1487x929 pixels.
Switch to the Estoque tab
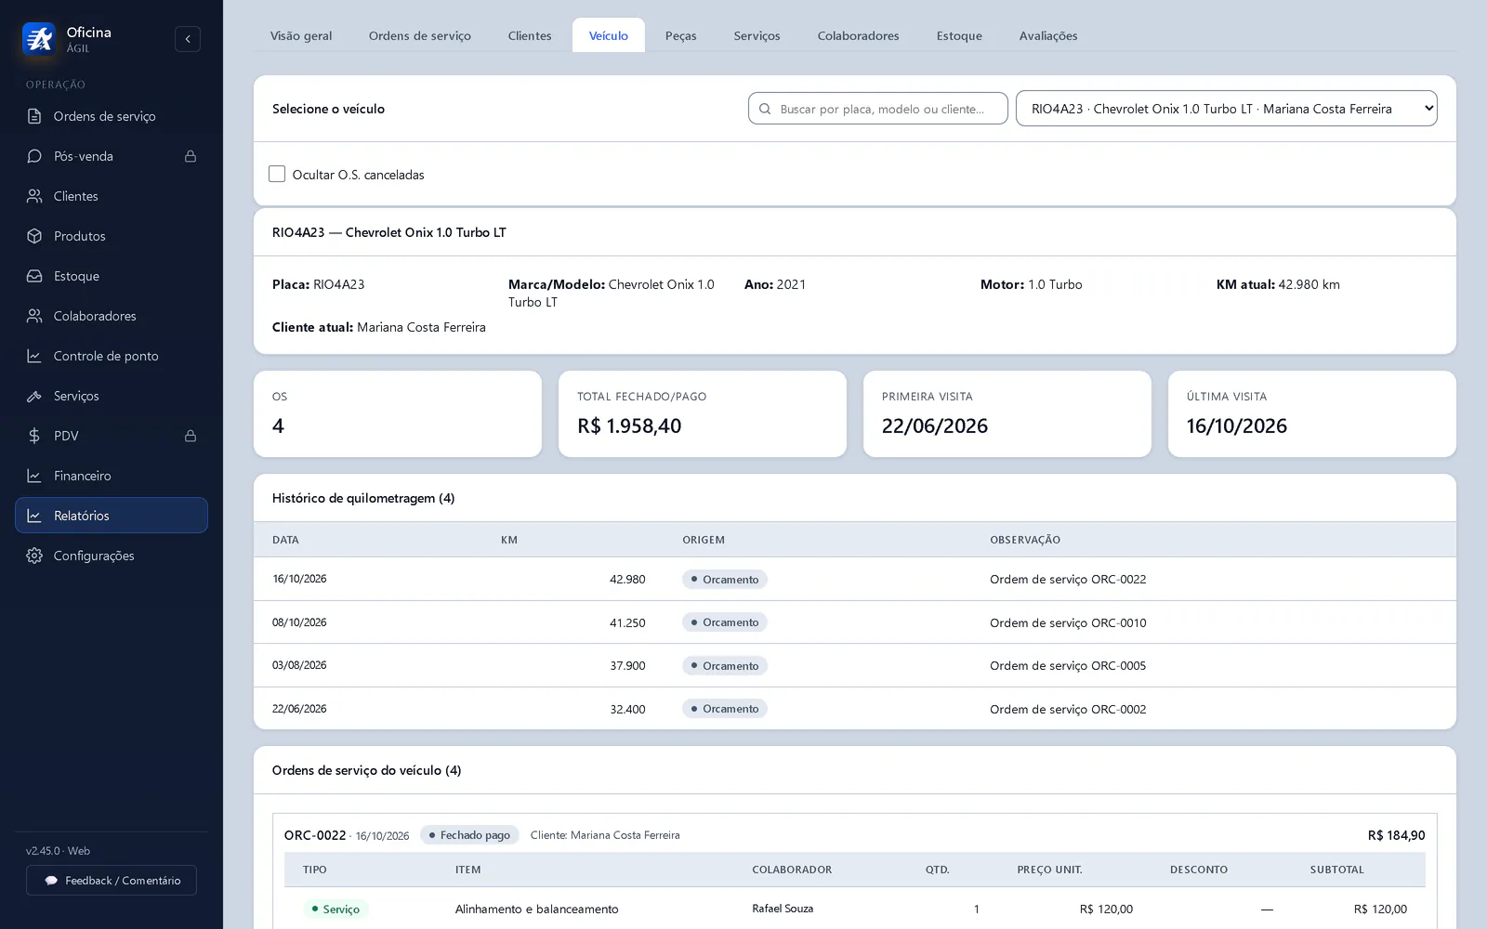959,35
